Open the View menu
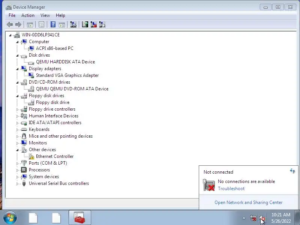The image size is (300, 225). [45, 15]
